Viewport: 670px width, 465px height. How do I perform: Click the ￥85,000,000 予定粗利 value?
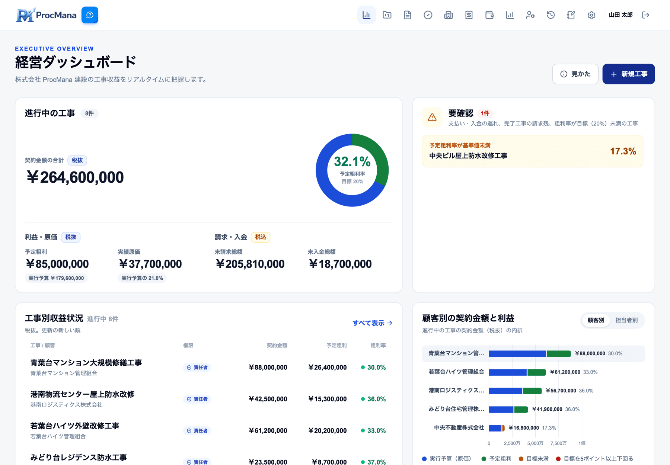pyautogui.click(x=57, y=264)
